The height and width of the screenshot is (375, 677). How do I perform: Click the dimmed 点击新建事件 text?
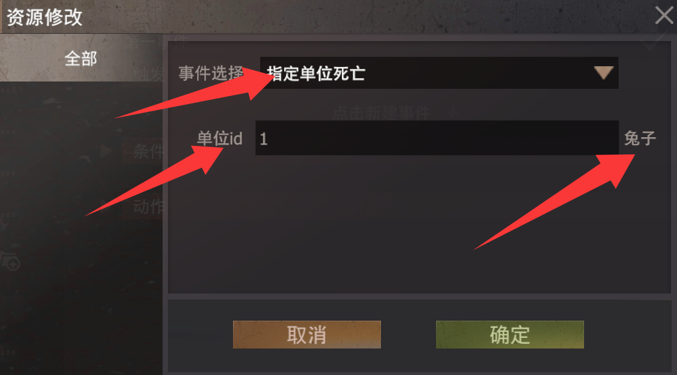382,113
